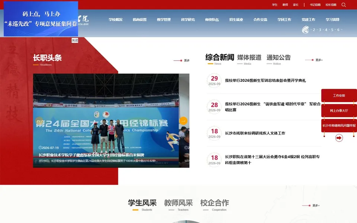Open the 学校概况 navigation menu
357x223 pixels.
115,20
